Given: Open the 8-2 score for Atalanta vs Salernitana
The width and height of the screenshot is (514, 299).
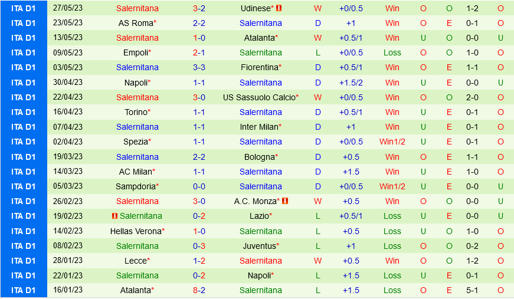Looking at the screenshot, I should 199,290.
